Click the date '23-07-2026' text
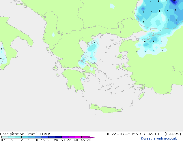The width and height of the screenshot is (183, 141). pos(124,134)
